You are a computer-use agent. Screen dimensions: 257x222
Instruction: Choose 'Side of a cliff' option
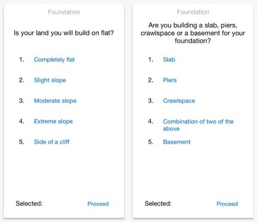click(51, 142)
